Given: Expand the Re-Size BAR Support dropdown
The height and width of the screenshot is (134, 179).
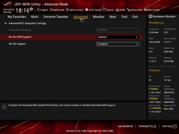Looking at the screenshot, I should (x=118, y=37).
